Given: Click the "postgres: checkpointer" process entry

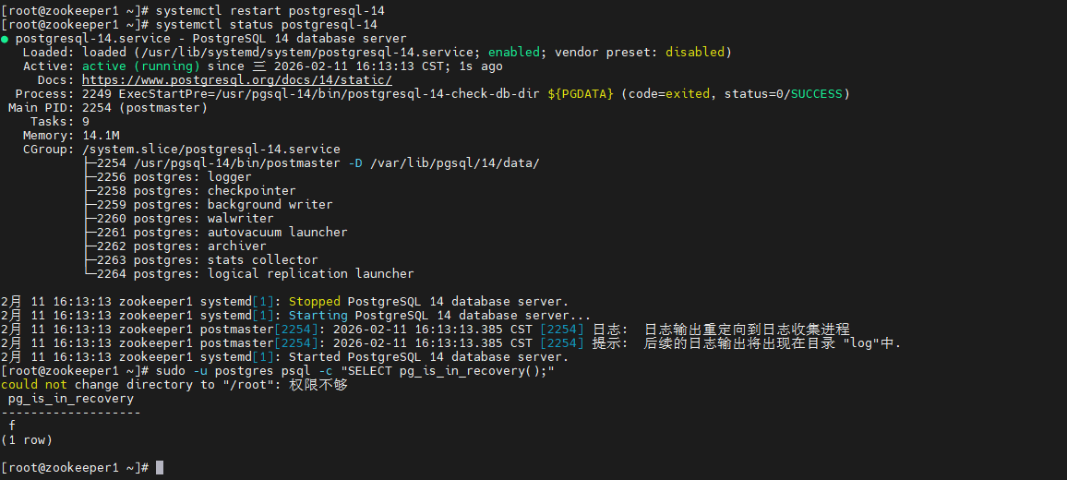Looking at the screenshot, I should [x=214, y=191].
